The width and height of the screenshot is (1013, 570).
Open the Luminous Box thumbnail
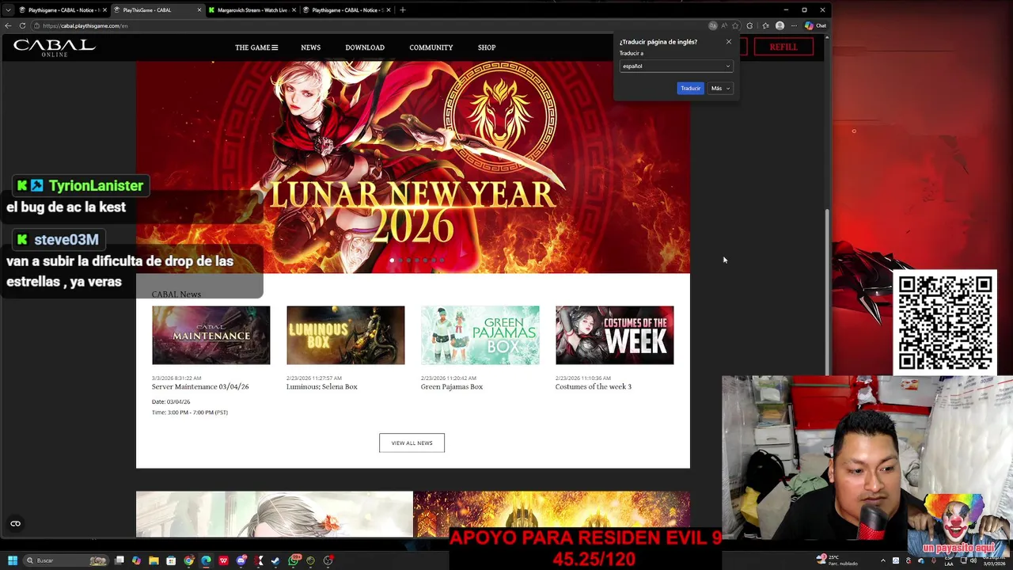point(345,336)
